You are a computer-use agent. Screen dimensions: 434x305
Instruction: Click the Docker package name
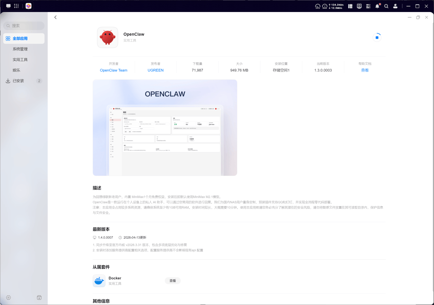click(115, 278)
